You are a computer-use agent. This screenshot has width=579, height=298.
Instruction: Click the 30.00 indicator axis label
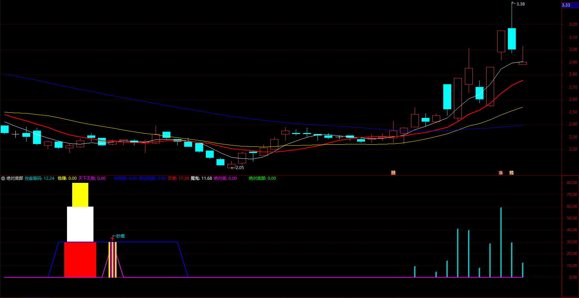coord(572,242)
